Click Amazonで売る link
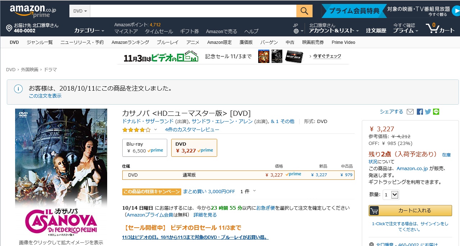This screenshot has height=246, width=460. 222,31
